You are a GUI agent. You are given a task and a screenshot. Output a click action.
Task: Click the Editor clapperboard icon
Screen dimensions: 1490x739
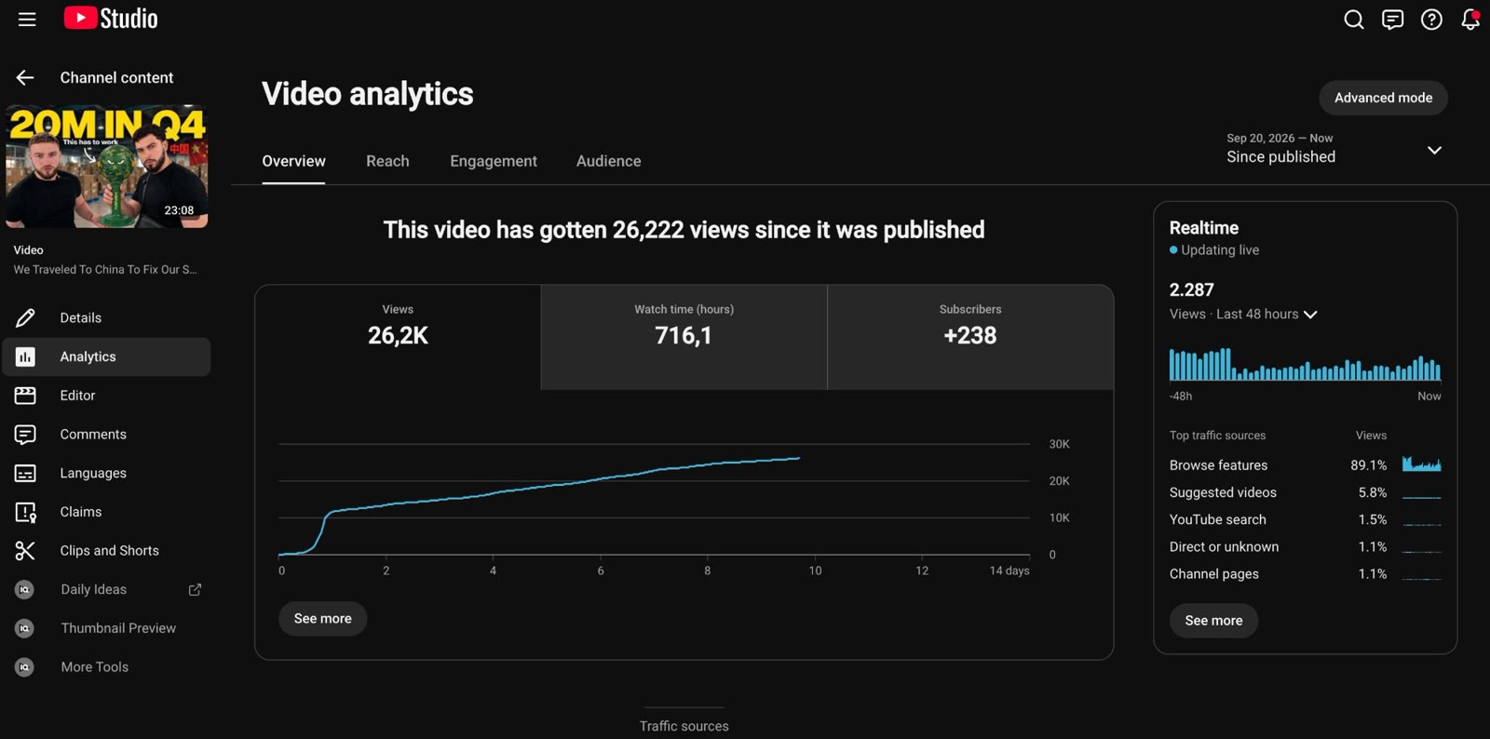coord(25,396)
